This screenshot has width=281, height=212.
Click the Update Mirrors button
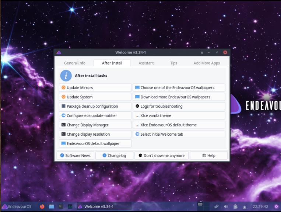(x=95, y=88)
